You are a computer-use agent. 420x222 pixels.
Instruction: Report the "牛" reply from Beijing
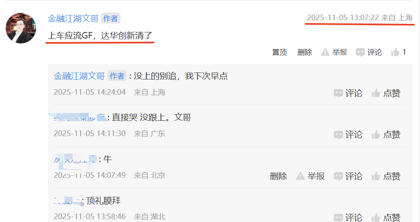(x=310, y=176)
